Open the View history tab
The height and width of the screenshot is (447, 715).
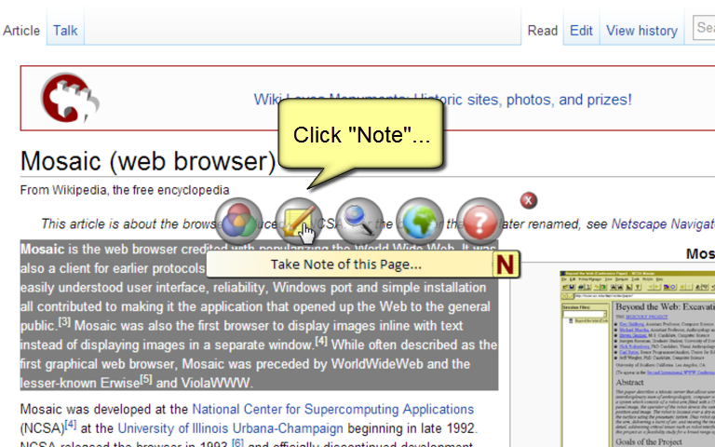(641, 31)
